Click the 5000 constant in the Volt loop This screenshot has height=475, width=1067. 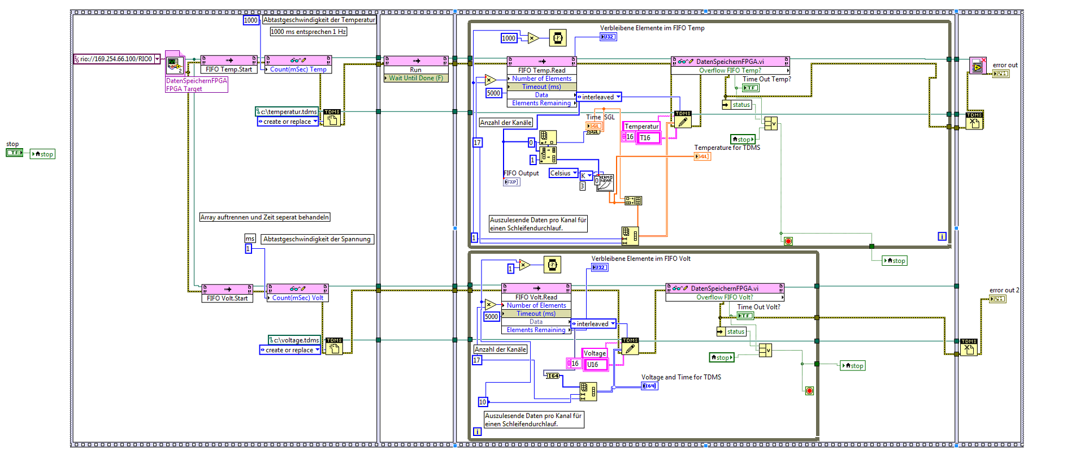(492, 317)
